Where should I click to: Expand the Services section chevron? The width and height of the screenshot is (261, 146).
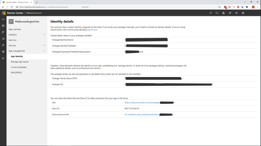(x=44, y=46)
